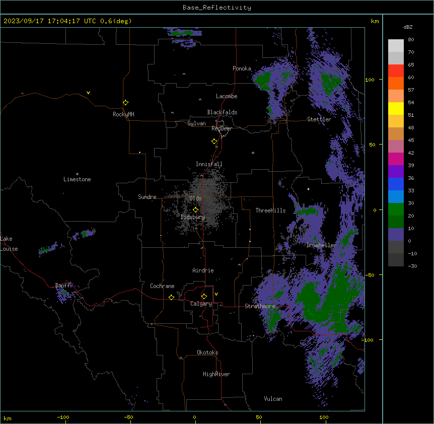Click the Base_Reflectivity title text

point(217,8)
